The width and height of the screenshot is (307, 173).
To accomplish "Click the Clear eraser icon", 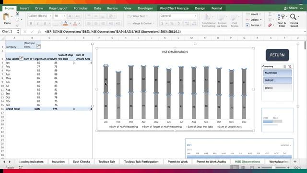I will coord(270,25).
